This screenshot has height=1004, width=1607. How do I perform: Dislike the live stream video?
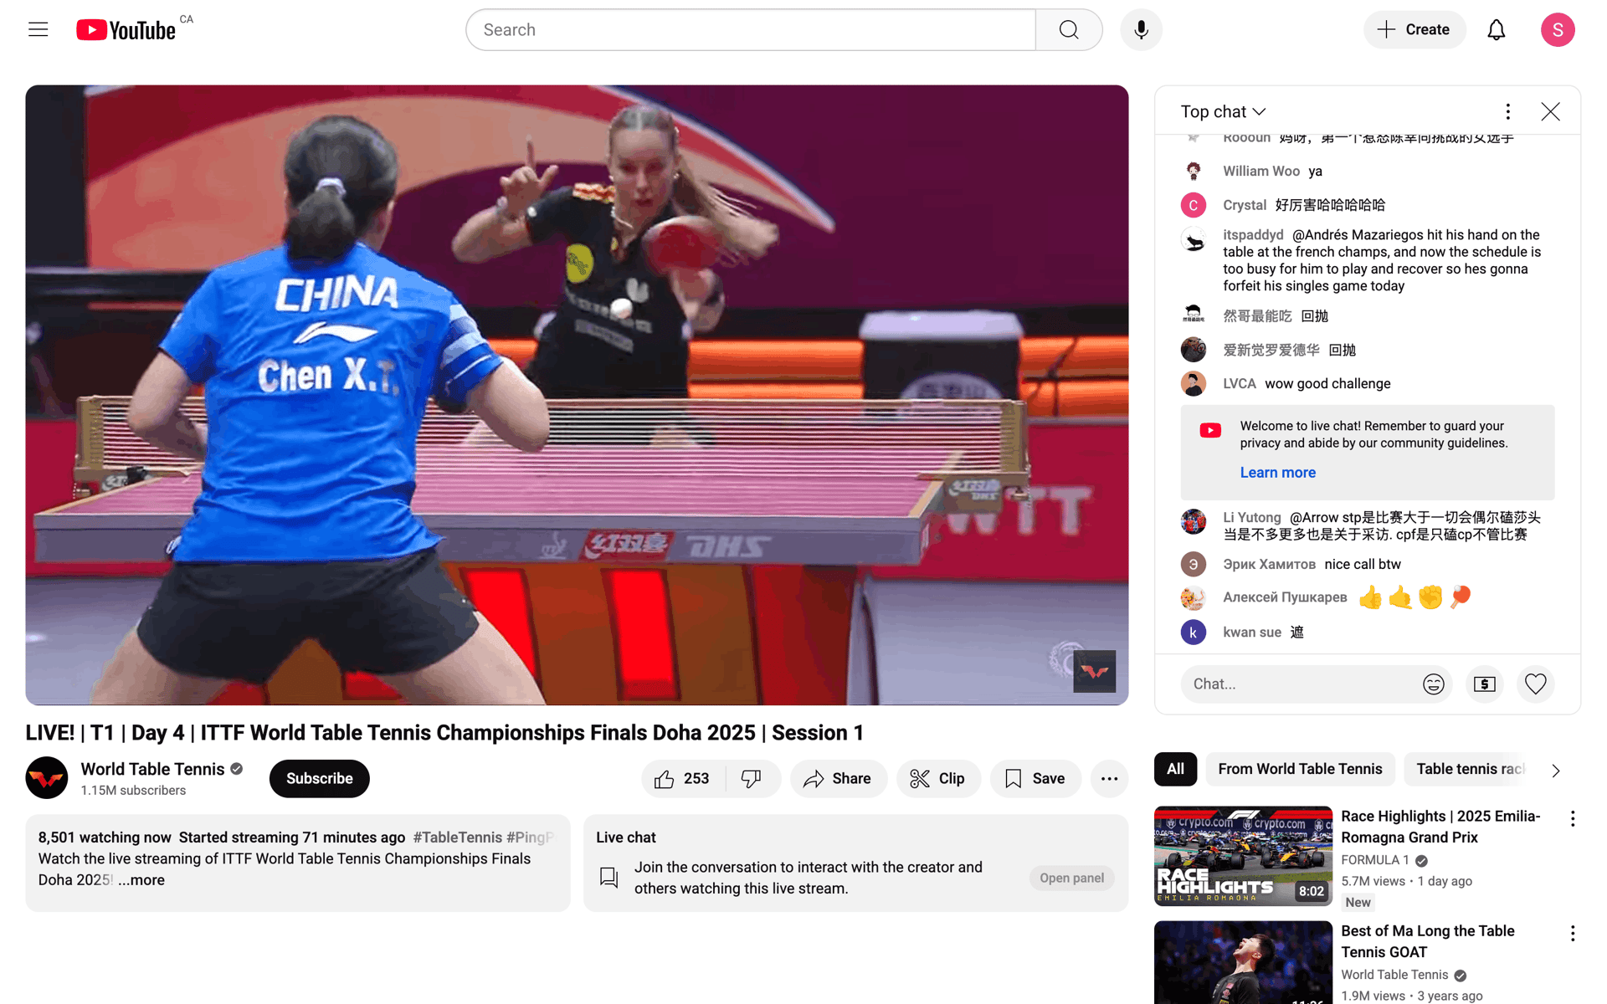pos(752,779)
